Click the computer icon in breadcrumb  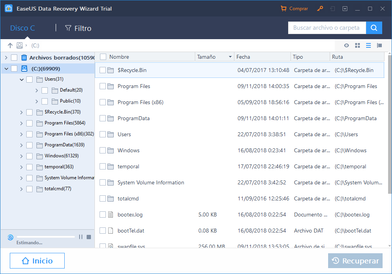click(x=20, y=45)
